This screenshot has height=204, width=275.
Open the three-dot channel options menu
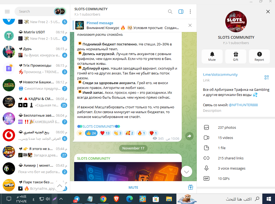point(190,12)
